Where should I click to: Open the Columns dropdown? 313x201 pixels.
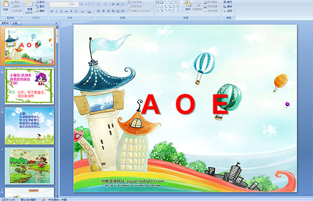point(124,11)
